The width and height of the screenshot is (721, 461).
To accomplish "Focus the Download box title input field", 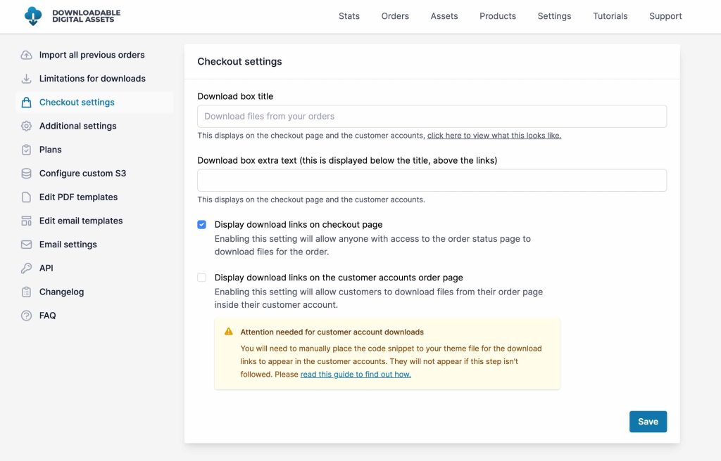I will (432, 117).
